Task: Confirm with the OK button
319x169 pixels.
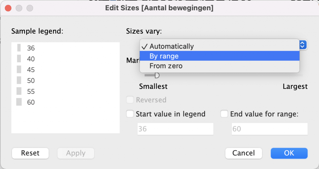Action: click(x=289, y=153)
